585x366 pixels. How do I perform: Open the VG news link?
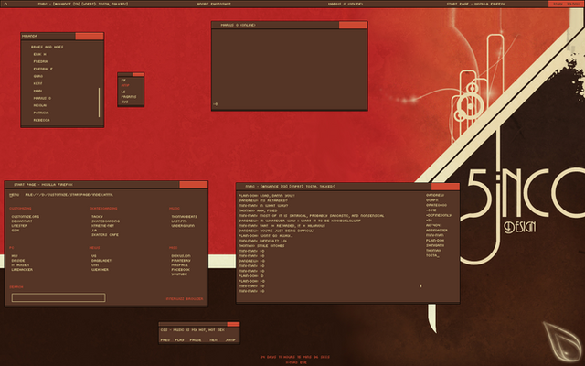(93, 256)
